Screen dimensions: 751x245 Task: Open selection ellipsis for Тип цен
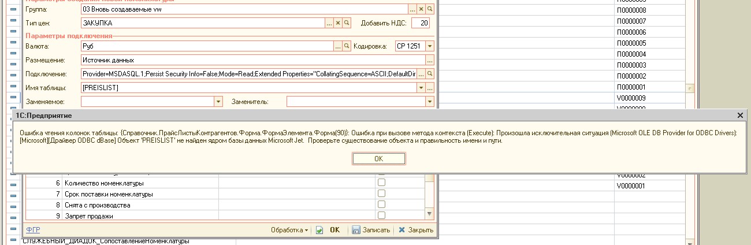point(329,23)
